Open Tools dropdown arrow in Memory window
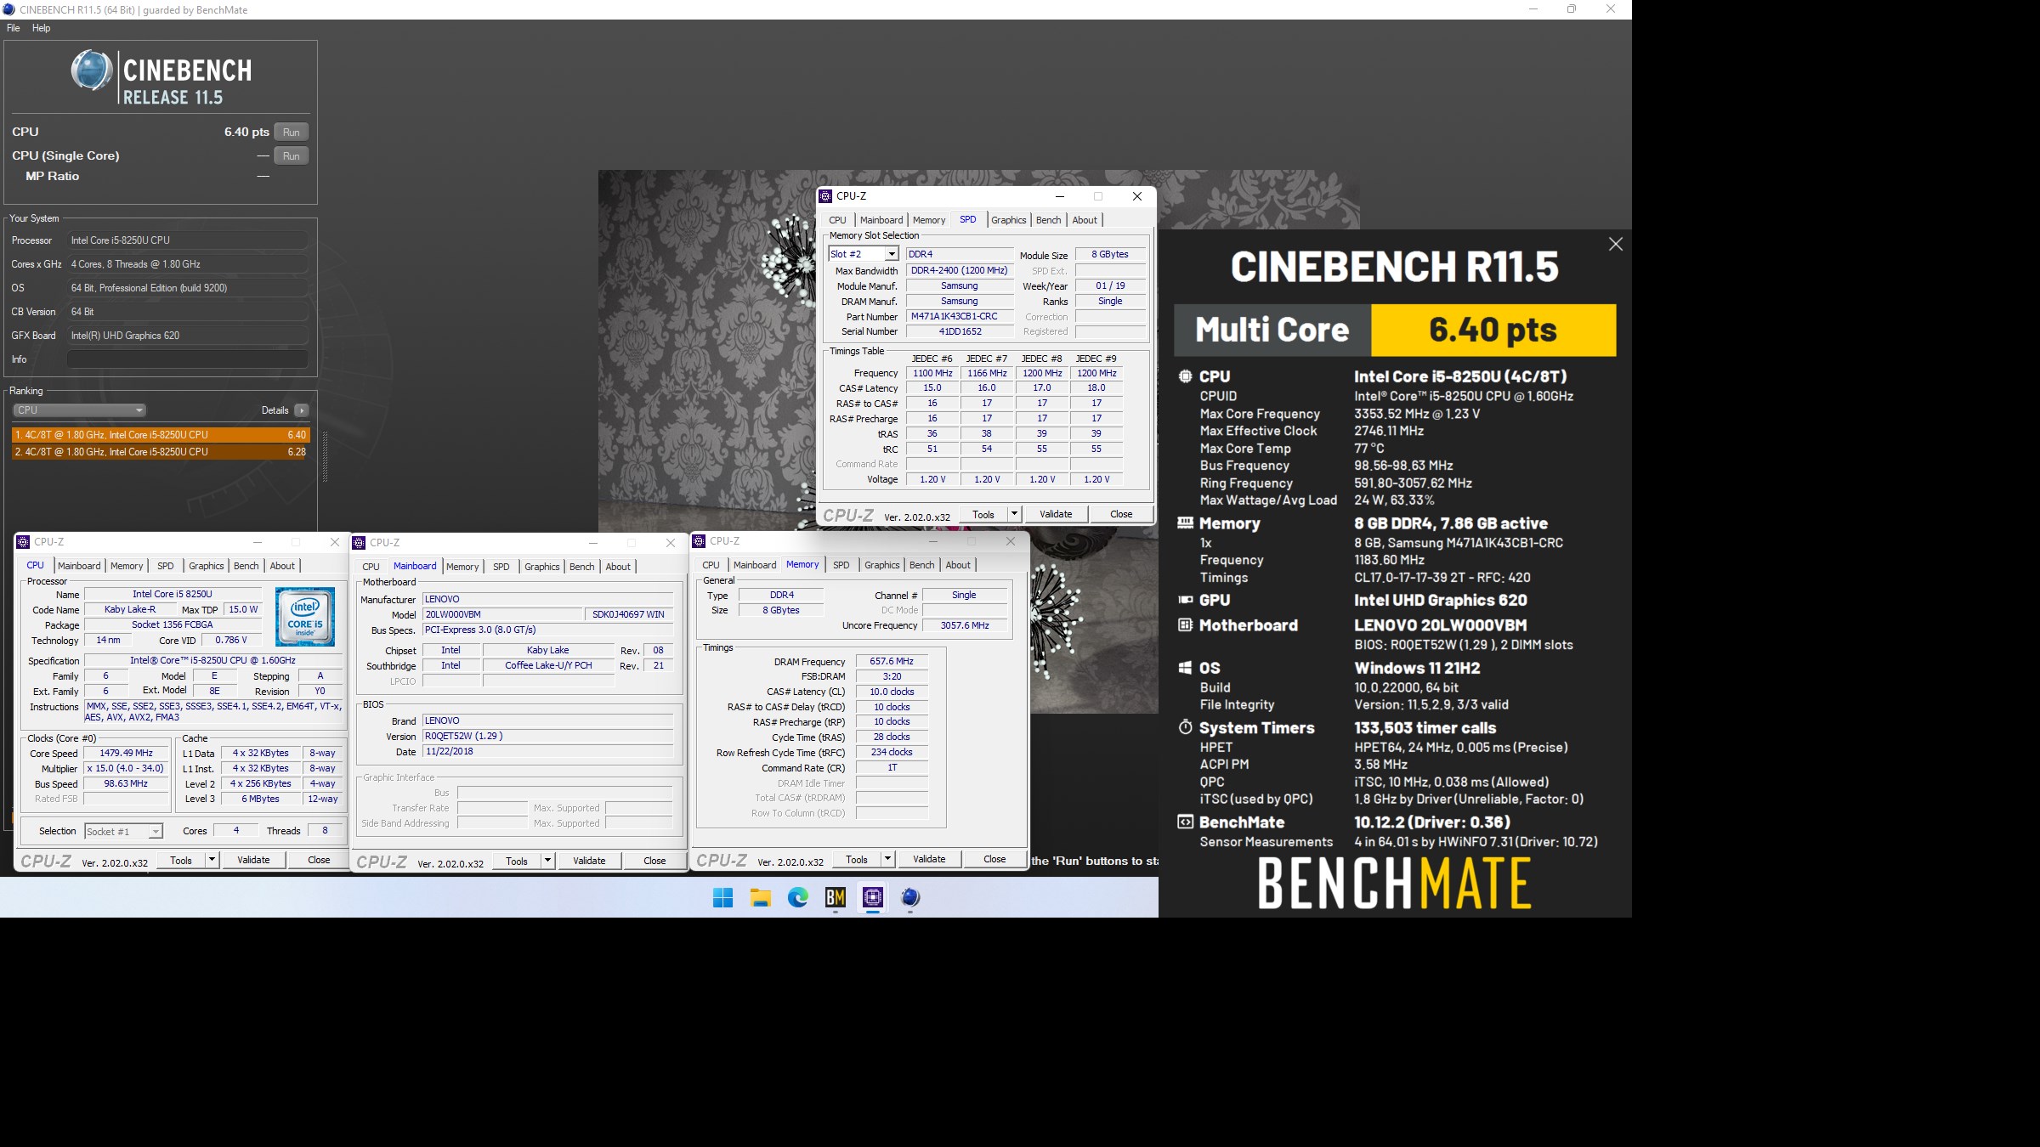 [x=887, y=859]
